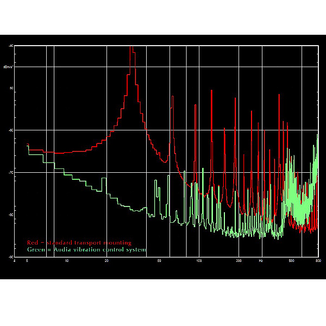Image resolution: width=326 pixels, height=326 pixels.
Task: Click the 500 tick label on frequency axis
Action: (x=291, y=261)
